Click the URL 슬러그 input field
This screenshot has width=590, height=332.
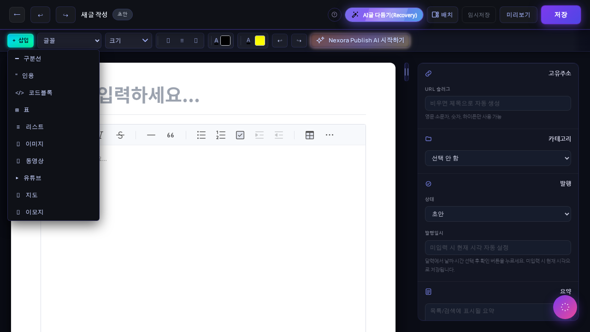click(498, 103)
